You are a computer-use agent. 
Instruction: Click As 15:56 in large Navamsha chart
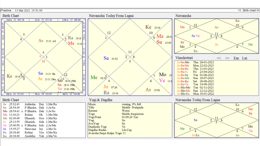click(x=153, y=90)
